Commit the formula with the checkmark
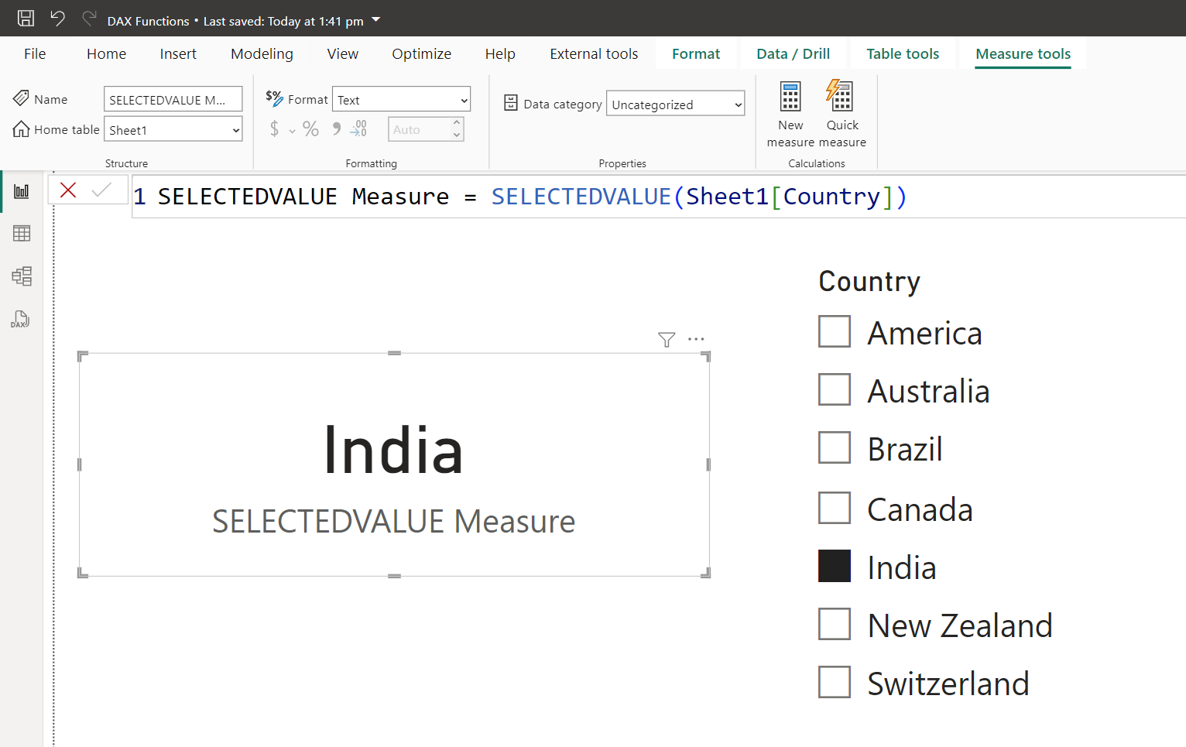Image resolution: width=1186 pixels, height=747 pixels. coord(105,190)
